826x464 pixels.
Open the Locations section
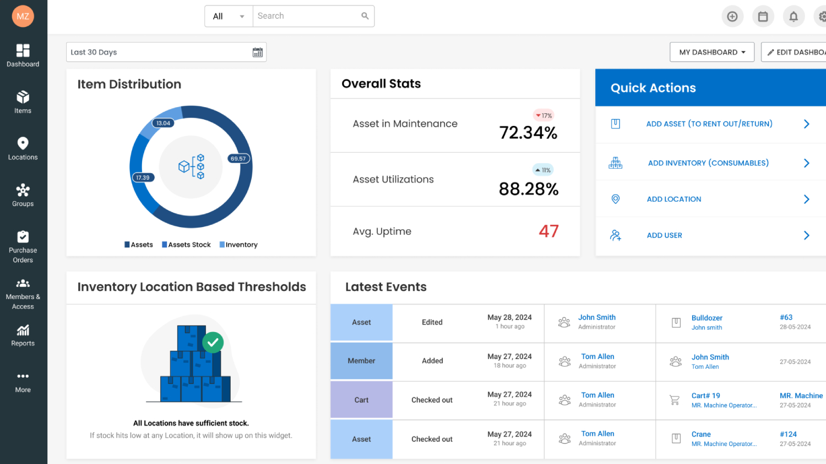coord(23,148)
